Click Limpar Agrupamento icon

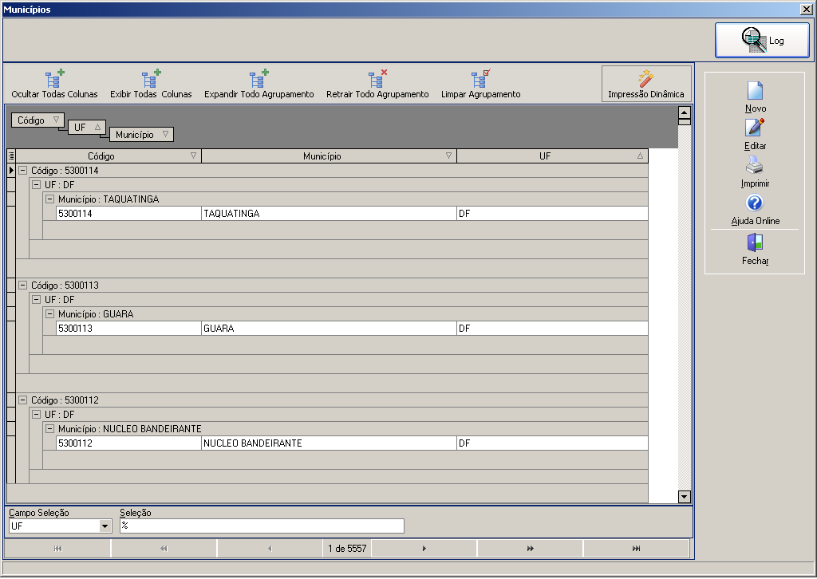[x=481, y=79]
